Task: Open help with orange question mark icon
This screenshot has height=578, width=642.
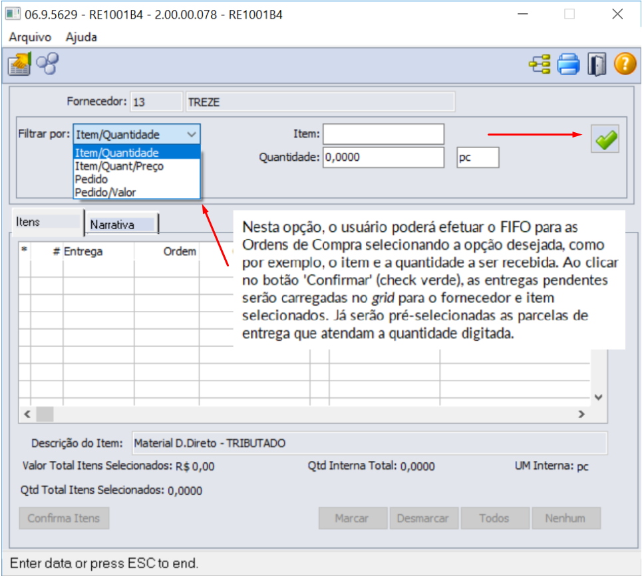Action: pyautogui.click(x=625, y=64)
